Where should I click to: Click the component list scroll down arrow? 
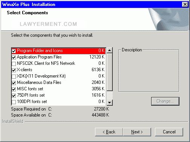click(x=110, y=103)
